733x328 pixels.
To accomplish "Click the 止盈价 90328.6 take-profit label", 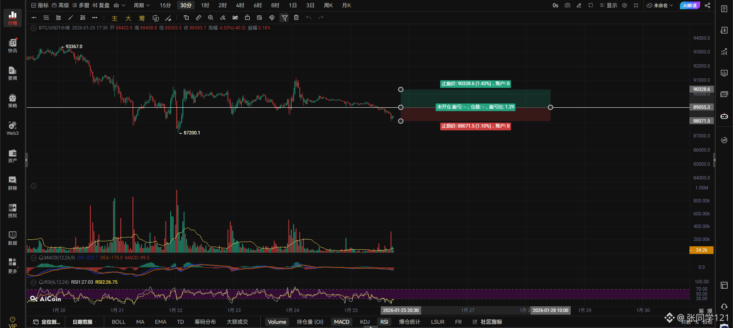I will tap(475, 84).
